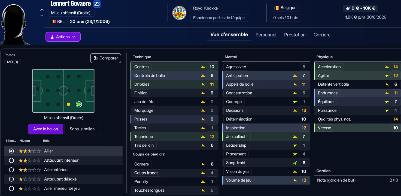
Task: Go to previous player with up chevron
Action: (x=42, y=10)
